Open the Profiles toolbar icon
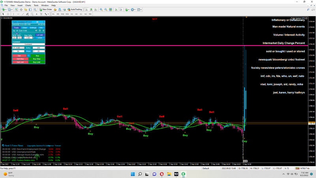The width and height of the screenshot is (316, 178). (x=9, y=9)
